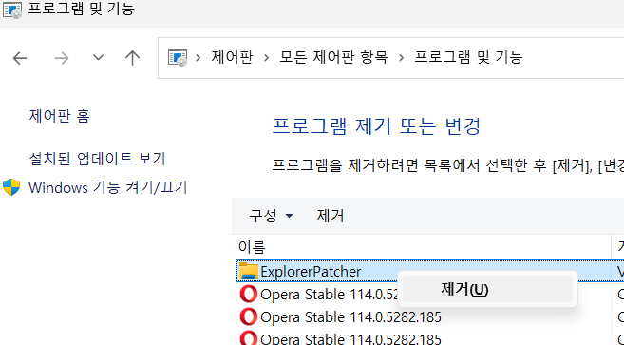The width and height of the screenshot is (624, 345).
Task: Click the control panel icon in address bar
Action: pyautogui.click(x=177, y=58)
